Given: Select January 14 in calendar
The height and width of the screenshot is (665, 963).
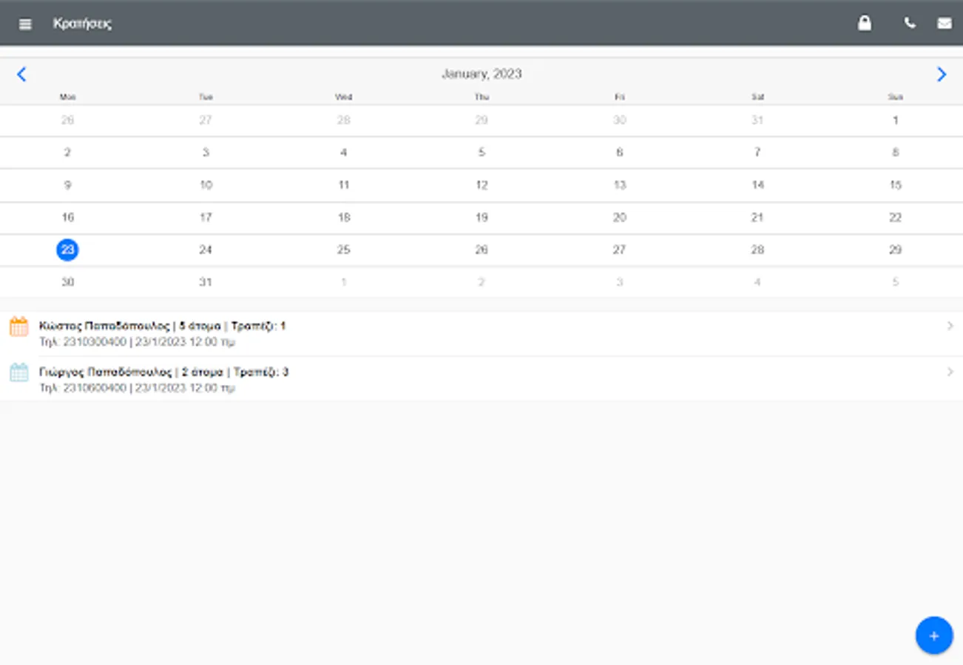Looking at the screenshot, I should click(757, 185).
